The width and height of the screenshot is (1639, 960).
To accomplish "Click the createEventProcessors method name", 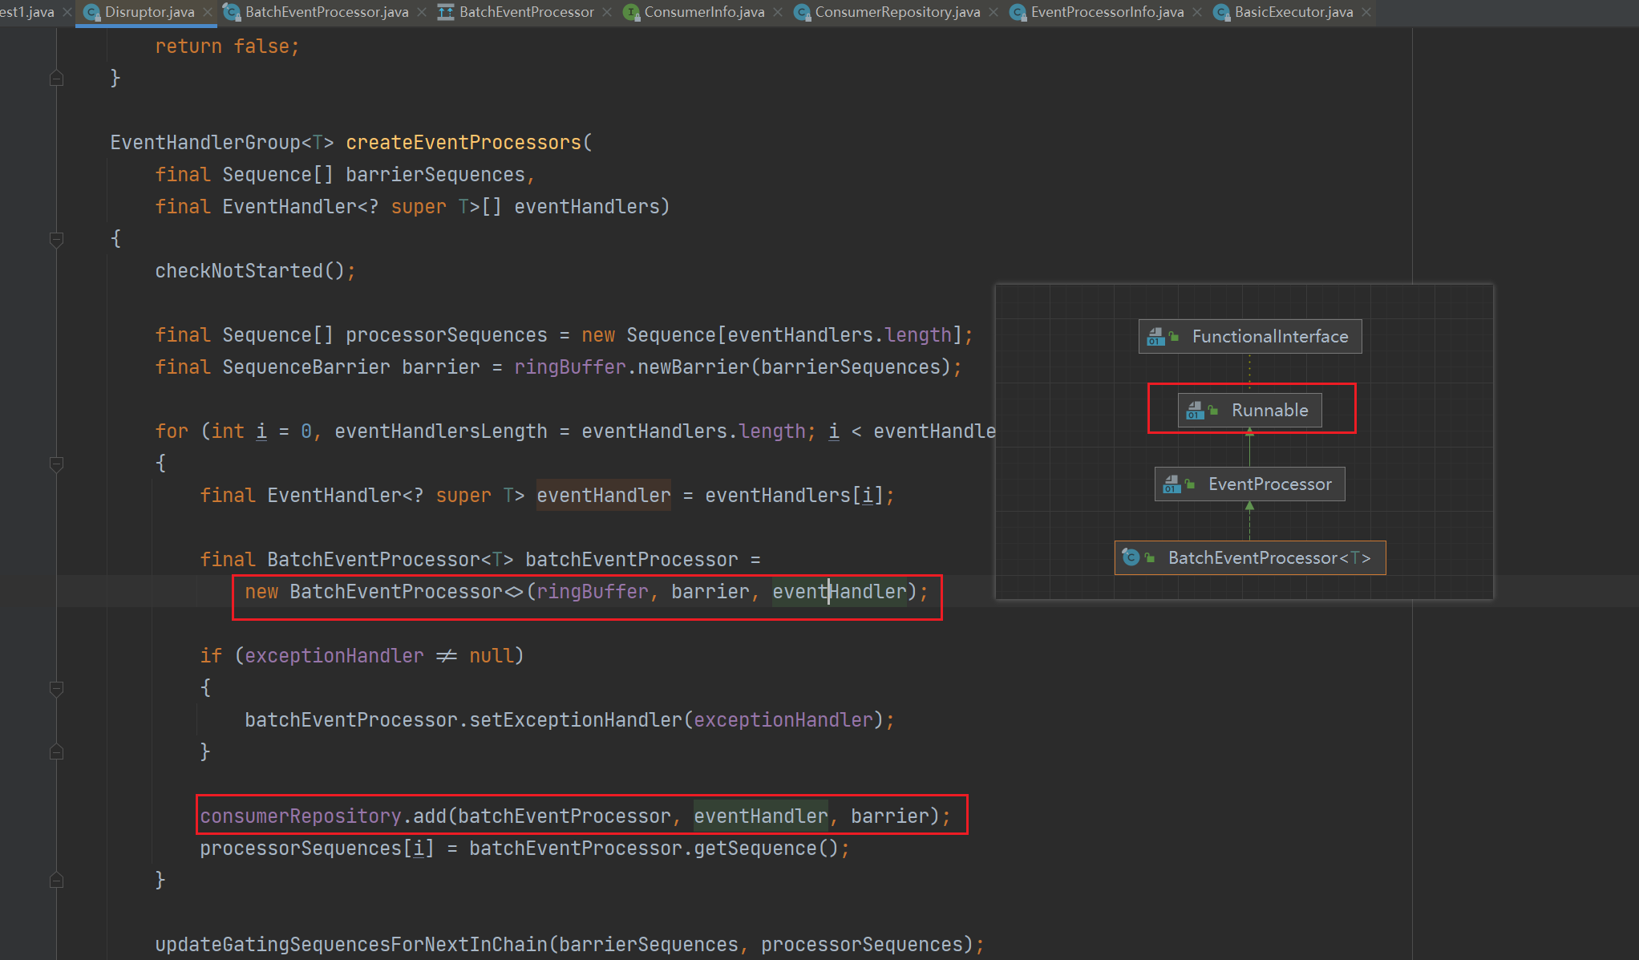I will pyautogui.click(x=463, y=143).
